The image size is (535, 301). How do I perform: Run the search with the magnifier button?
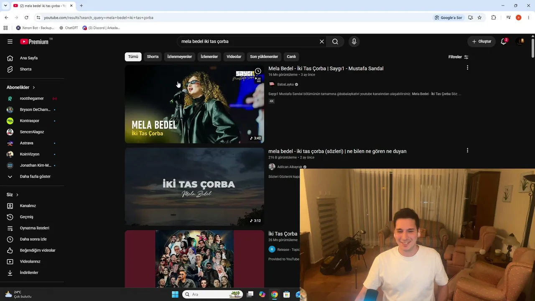335,41
